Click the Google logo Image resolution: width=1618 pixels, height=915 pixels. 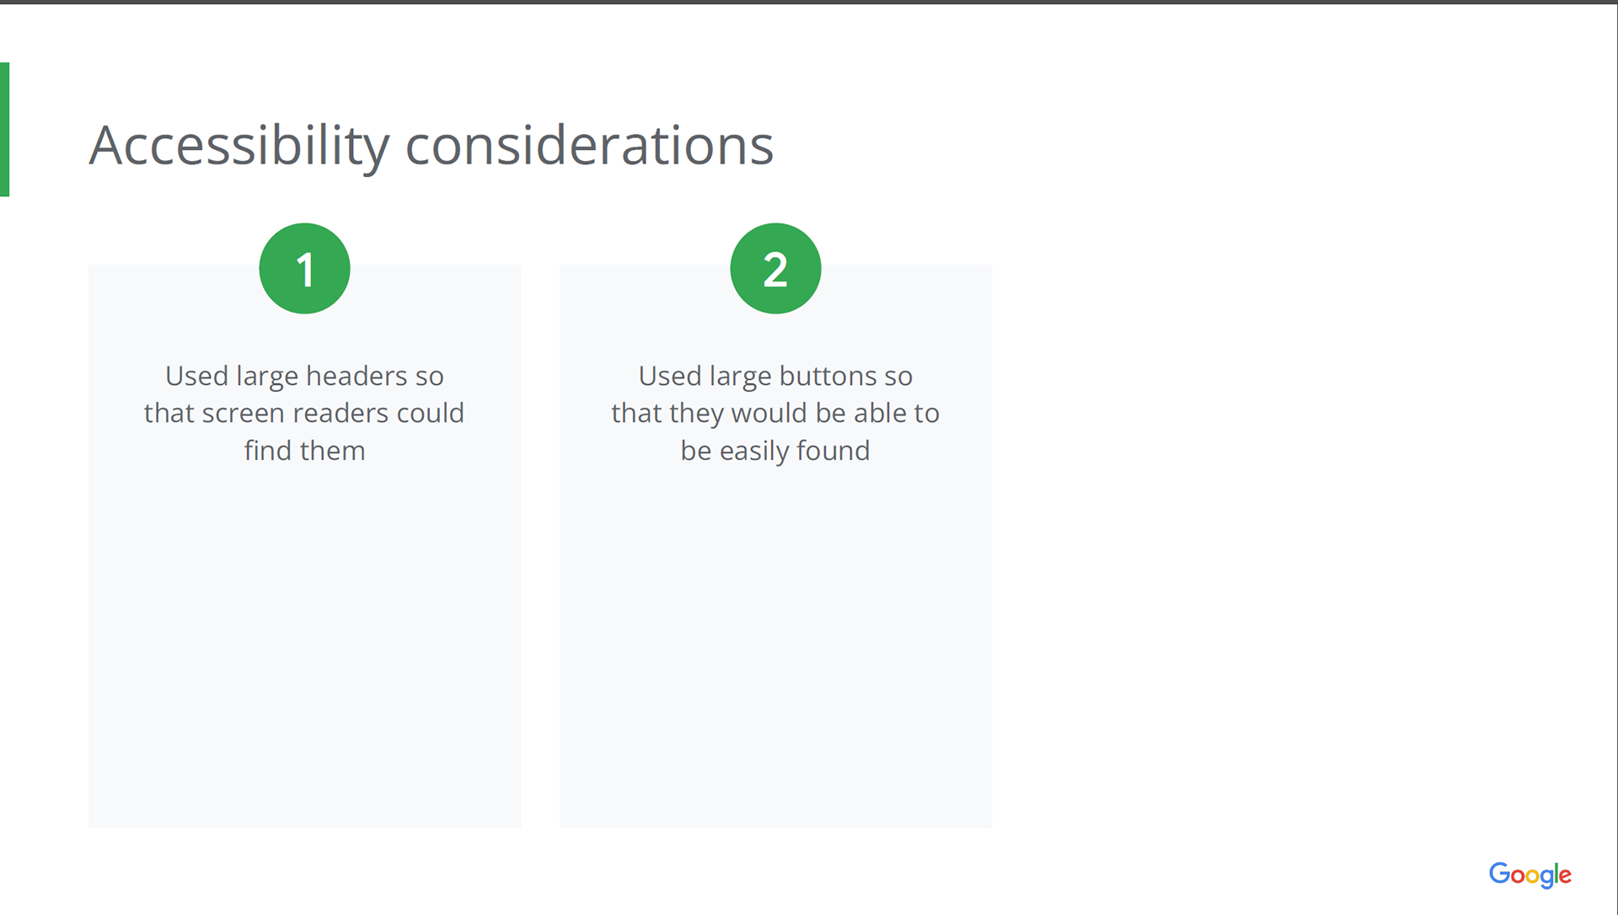click(1530, 875)
